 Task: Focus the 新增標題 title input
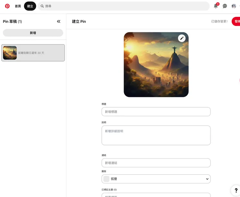[x=156, y=112]
